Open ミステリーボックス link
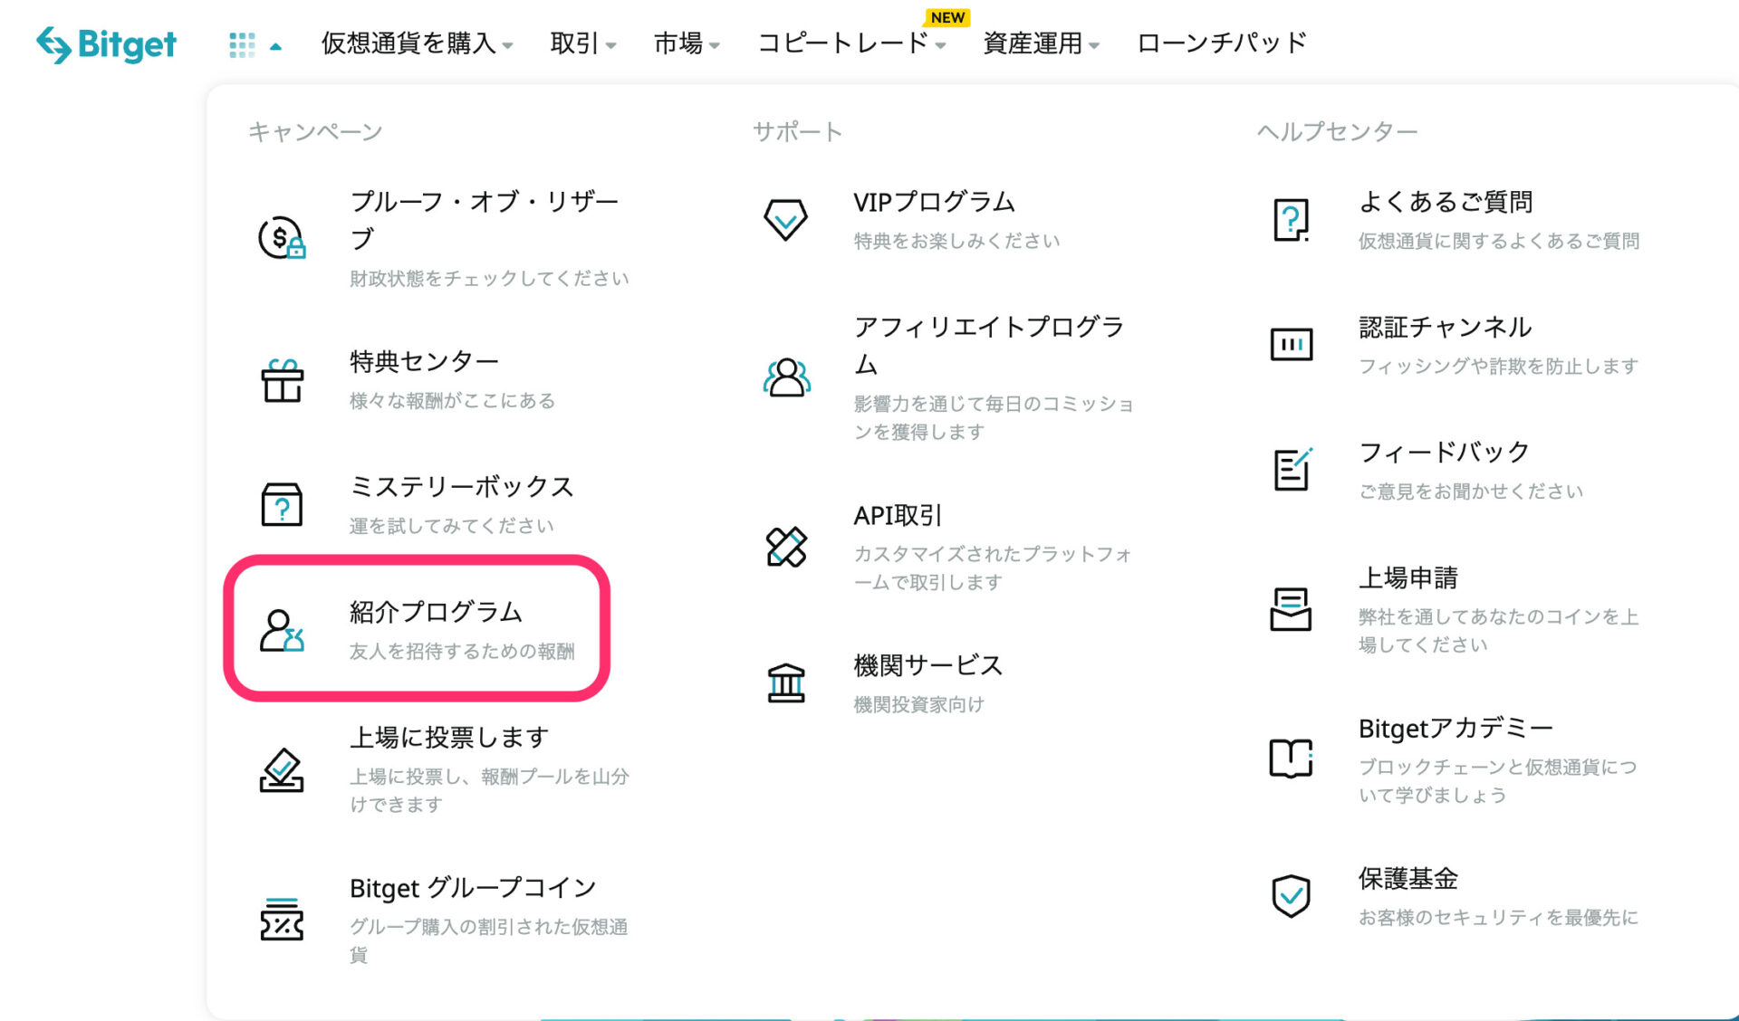1739x1021 pixels. click(462, 486)
